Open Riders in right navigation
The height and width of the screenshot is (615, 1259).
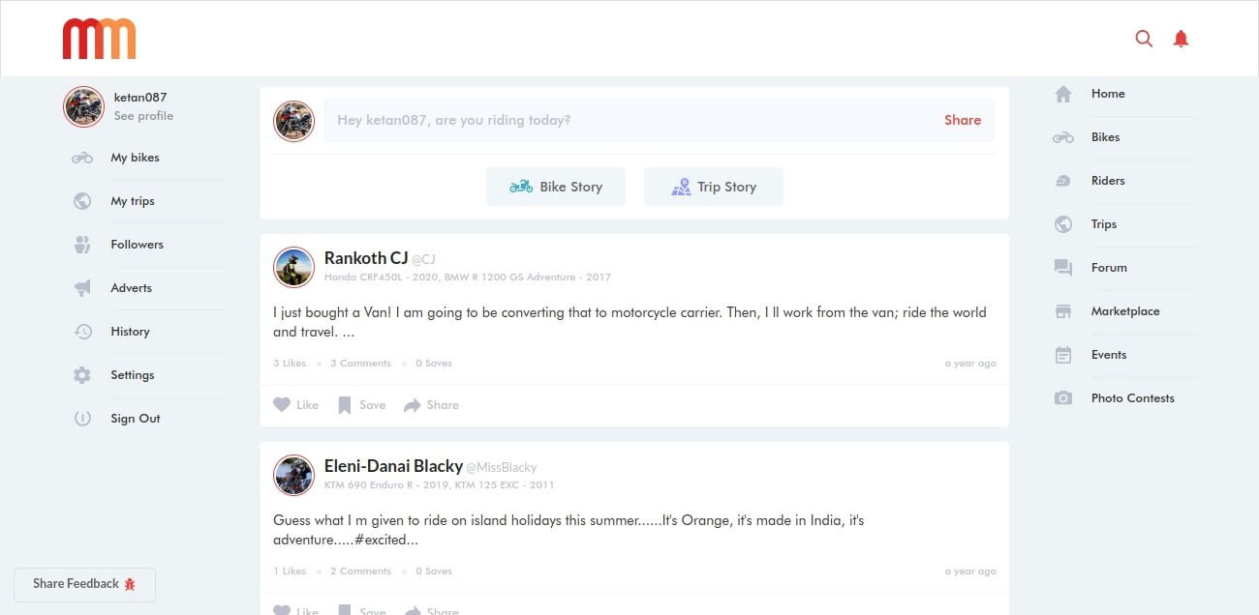tap(1108, 181)
